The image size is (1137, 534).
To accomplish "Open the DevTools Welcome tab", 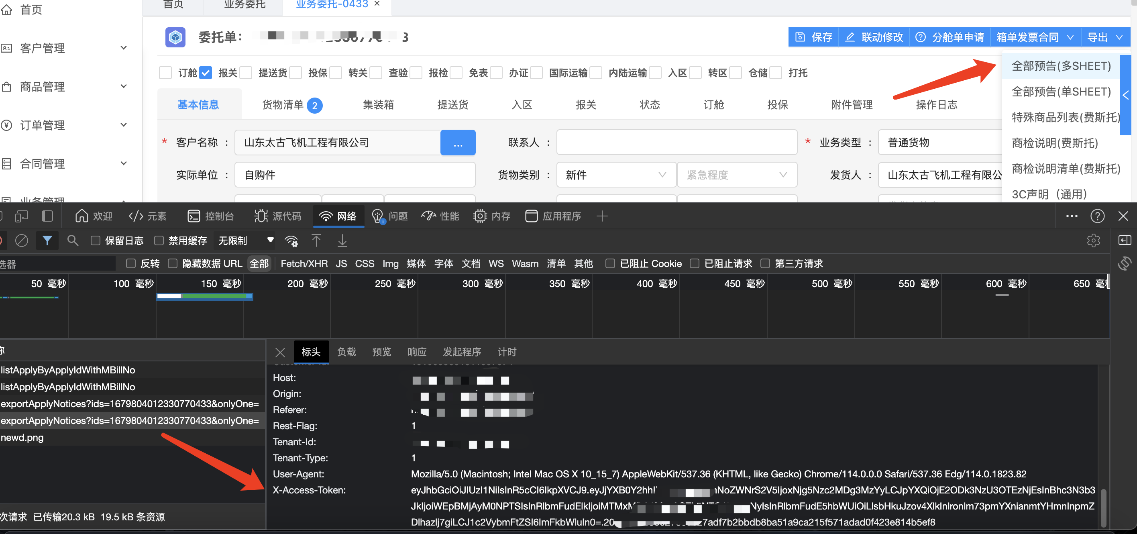I will 94,216.
